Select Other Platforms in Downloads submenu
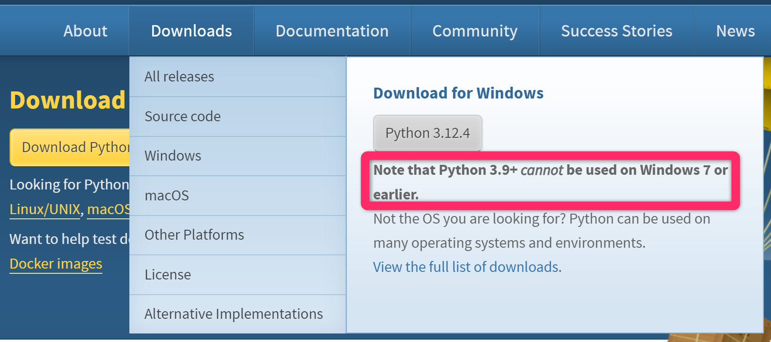Viewport: 771px width, 342px height. [237, 235]
